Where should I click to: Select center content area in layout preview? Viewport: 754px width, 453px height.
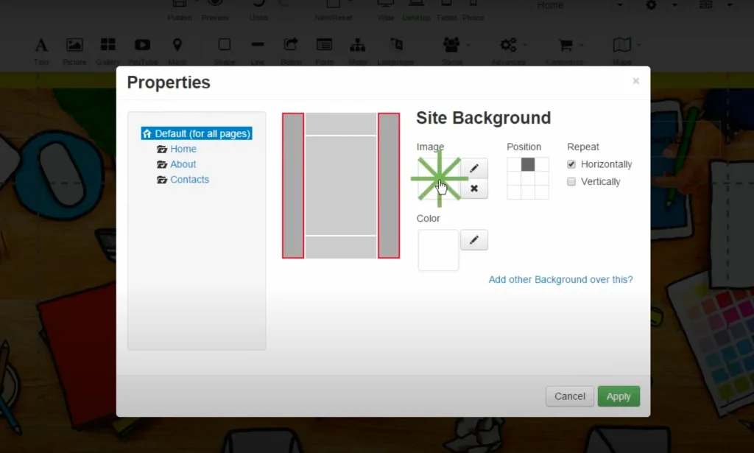click(341, 186)
